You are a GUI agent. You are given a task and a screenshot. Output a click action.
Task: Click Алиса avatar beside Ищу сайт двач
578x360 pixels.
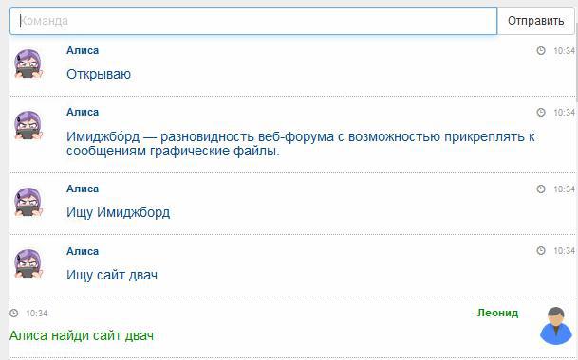coord(28,264)
